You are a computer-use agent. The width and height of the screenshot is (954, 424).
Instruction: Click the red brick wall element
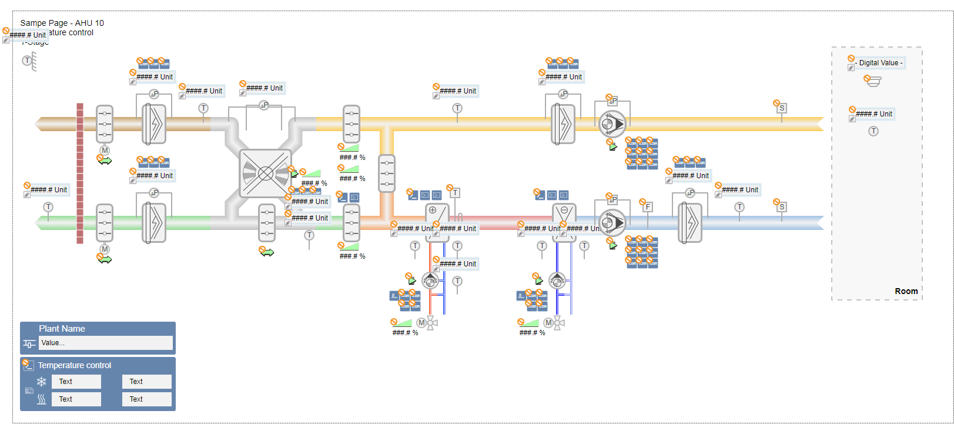point(80,173)
